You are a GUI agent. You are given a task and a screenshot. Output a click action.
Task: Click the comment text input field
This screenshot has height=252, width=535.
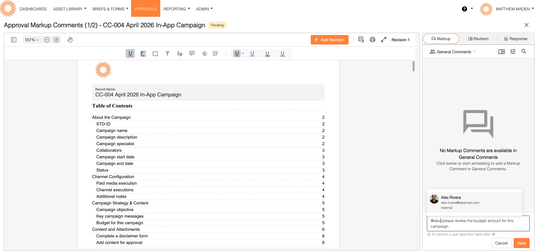click(478, 223)
